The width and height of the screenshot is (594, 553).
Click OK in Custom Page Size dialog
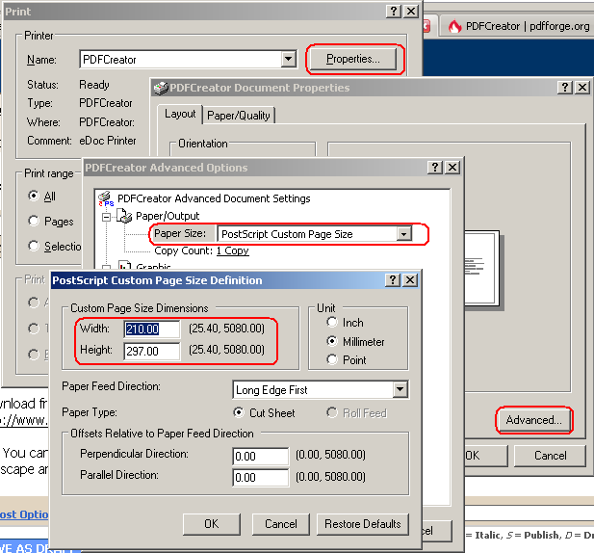[x=212, y=524]
